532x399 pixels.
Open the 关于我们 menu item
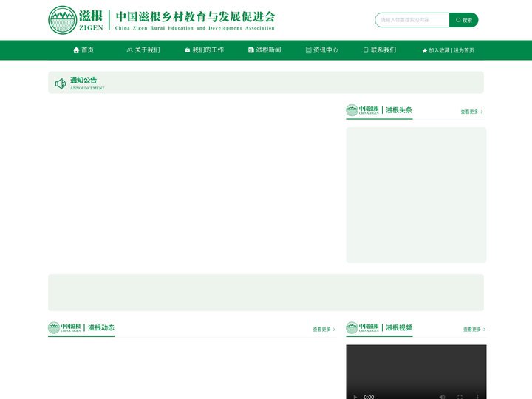[143, 50]
